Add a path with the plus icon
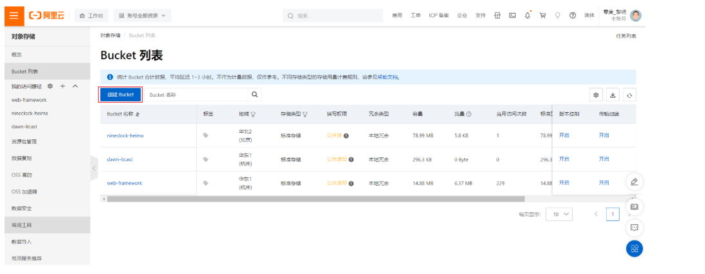 63,86
